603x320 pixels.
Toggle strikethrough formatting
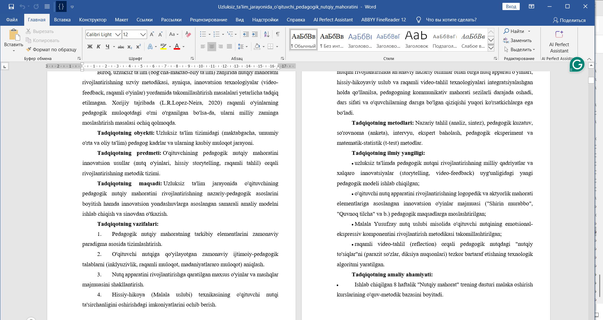coord(121,46)
